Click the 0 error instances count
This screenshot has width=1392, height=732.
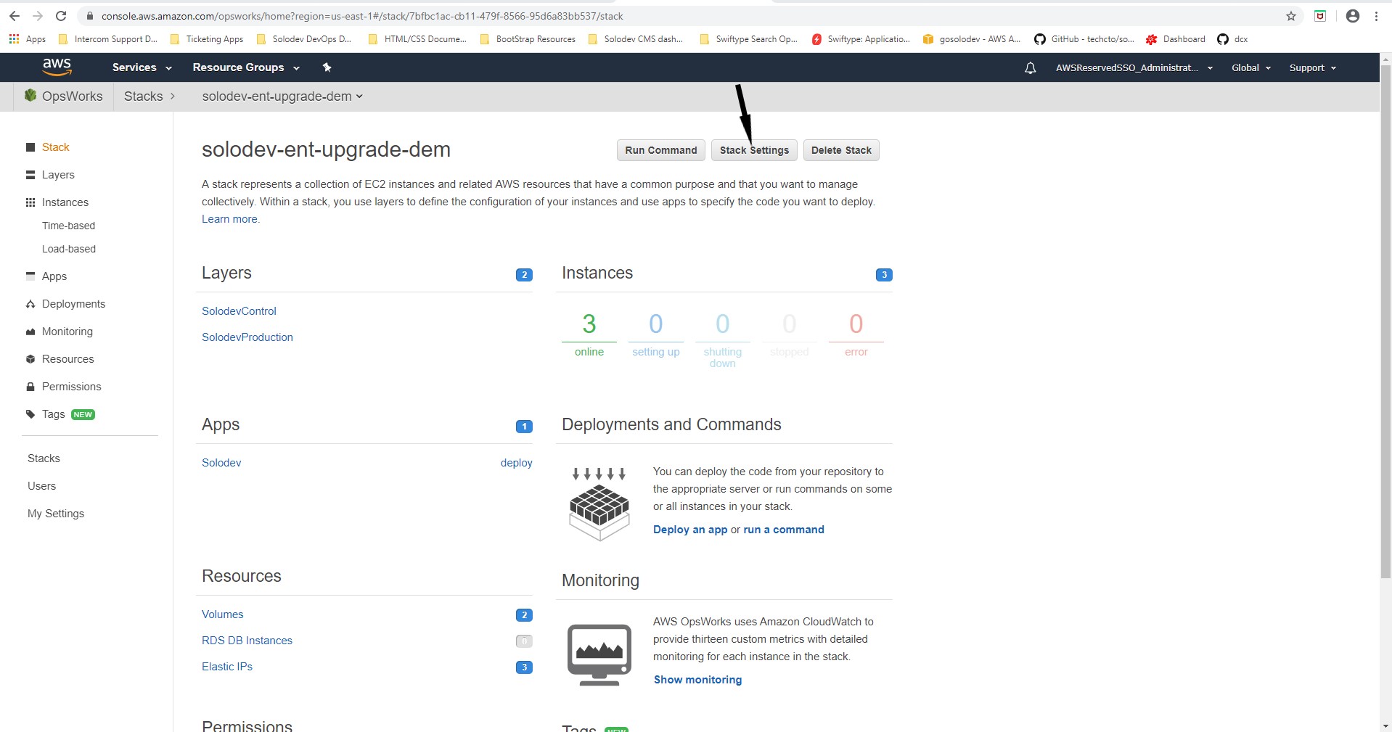pos(856,324)
